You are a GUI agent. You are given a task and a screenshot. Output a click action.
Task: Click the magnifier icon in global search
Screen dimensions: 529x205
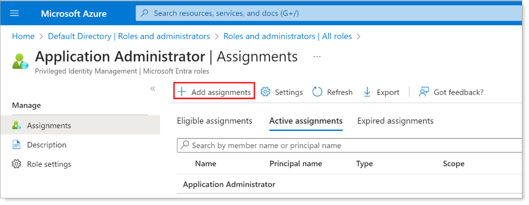[x=145, y=13]
